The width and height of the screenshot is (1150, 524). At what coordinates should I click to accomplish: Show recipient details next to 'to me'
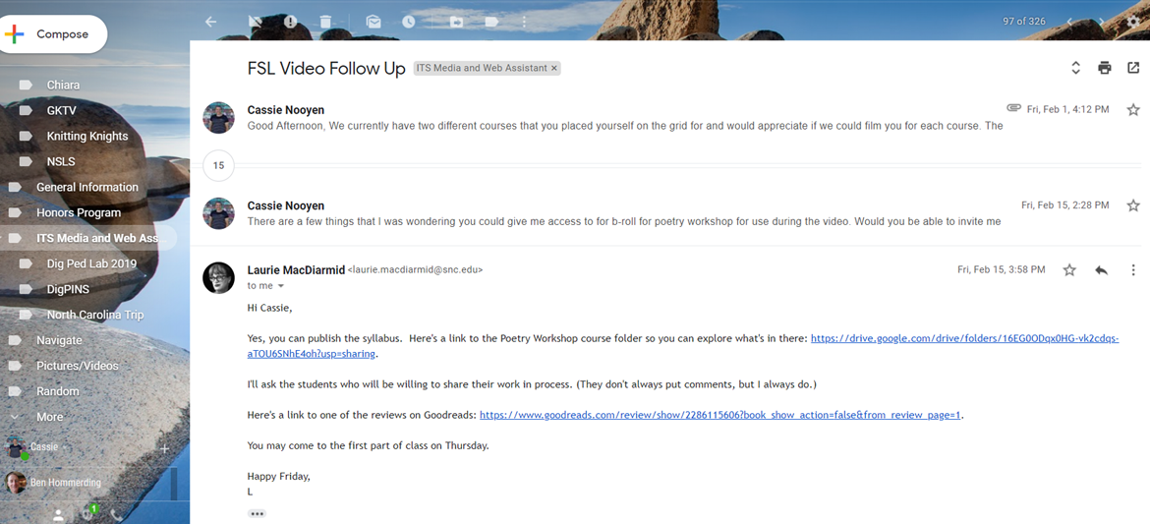coord(280,286)
